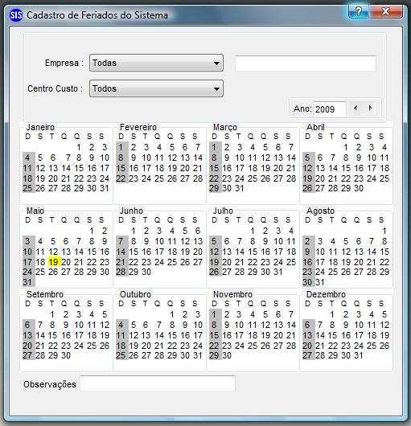Open the Centro Custo dropdown showing Todos
Screen dimensions: 411x426
point(156,88)
